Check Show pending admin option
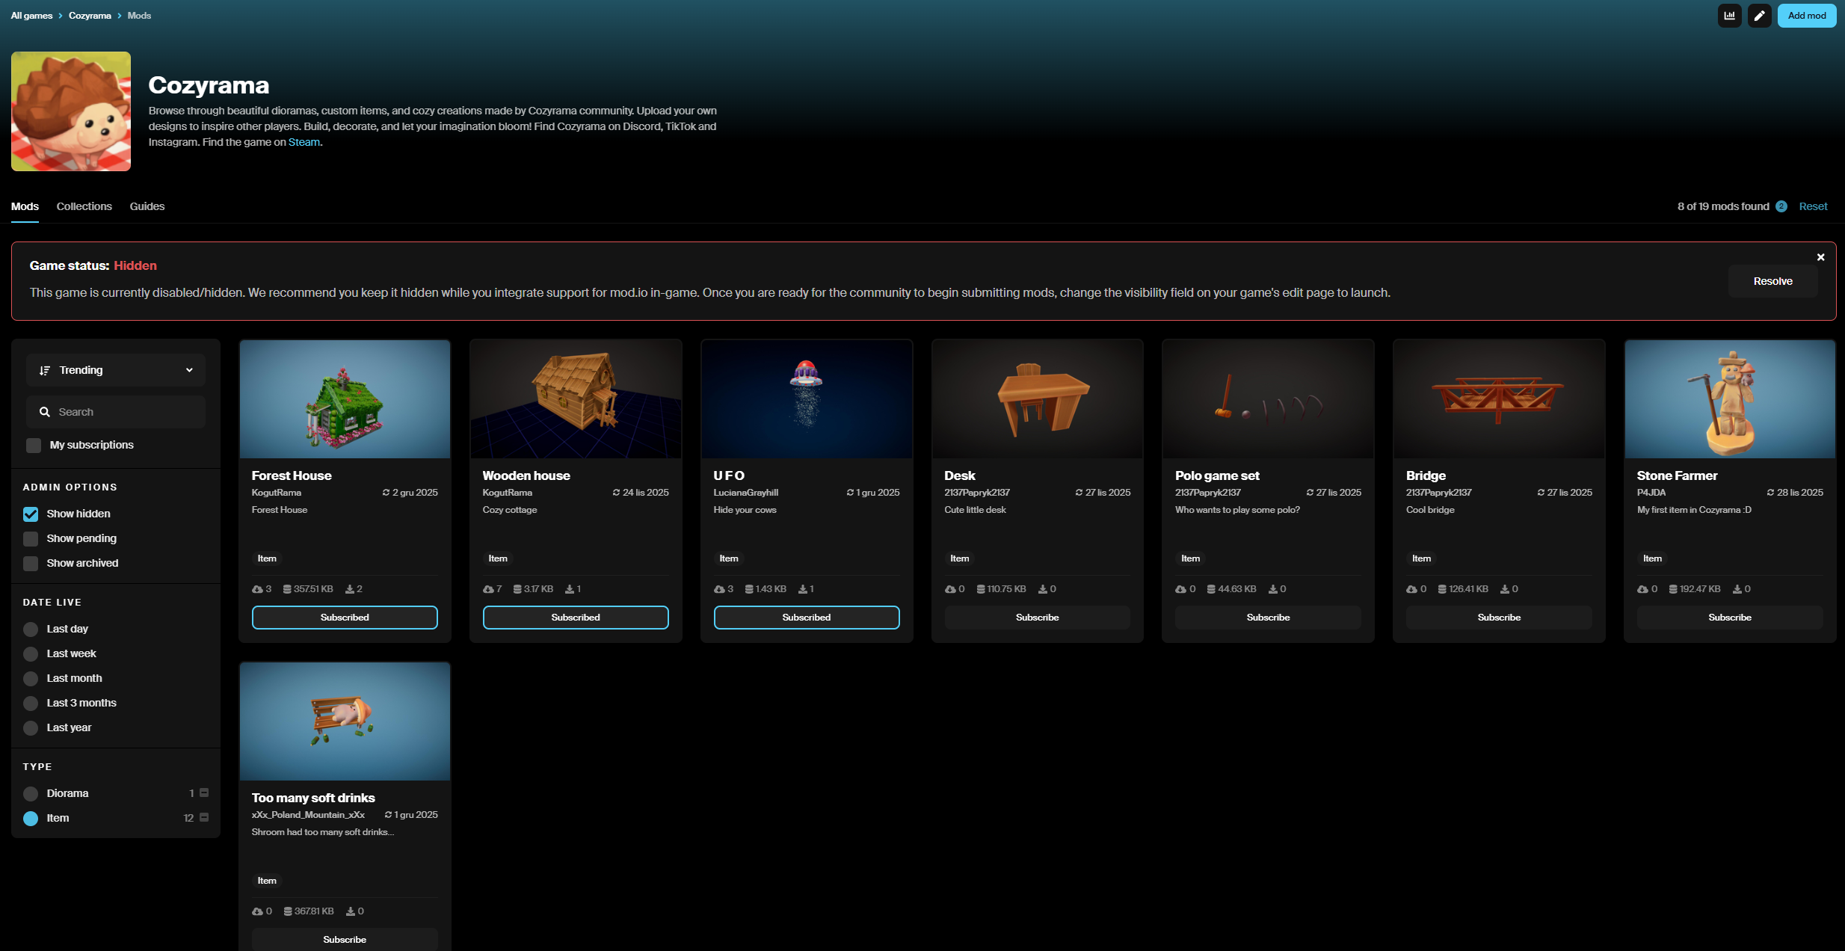 tap(31, 539)
